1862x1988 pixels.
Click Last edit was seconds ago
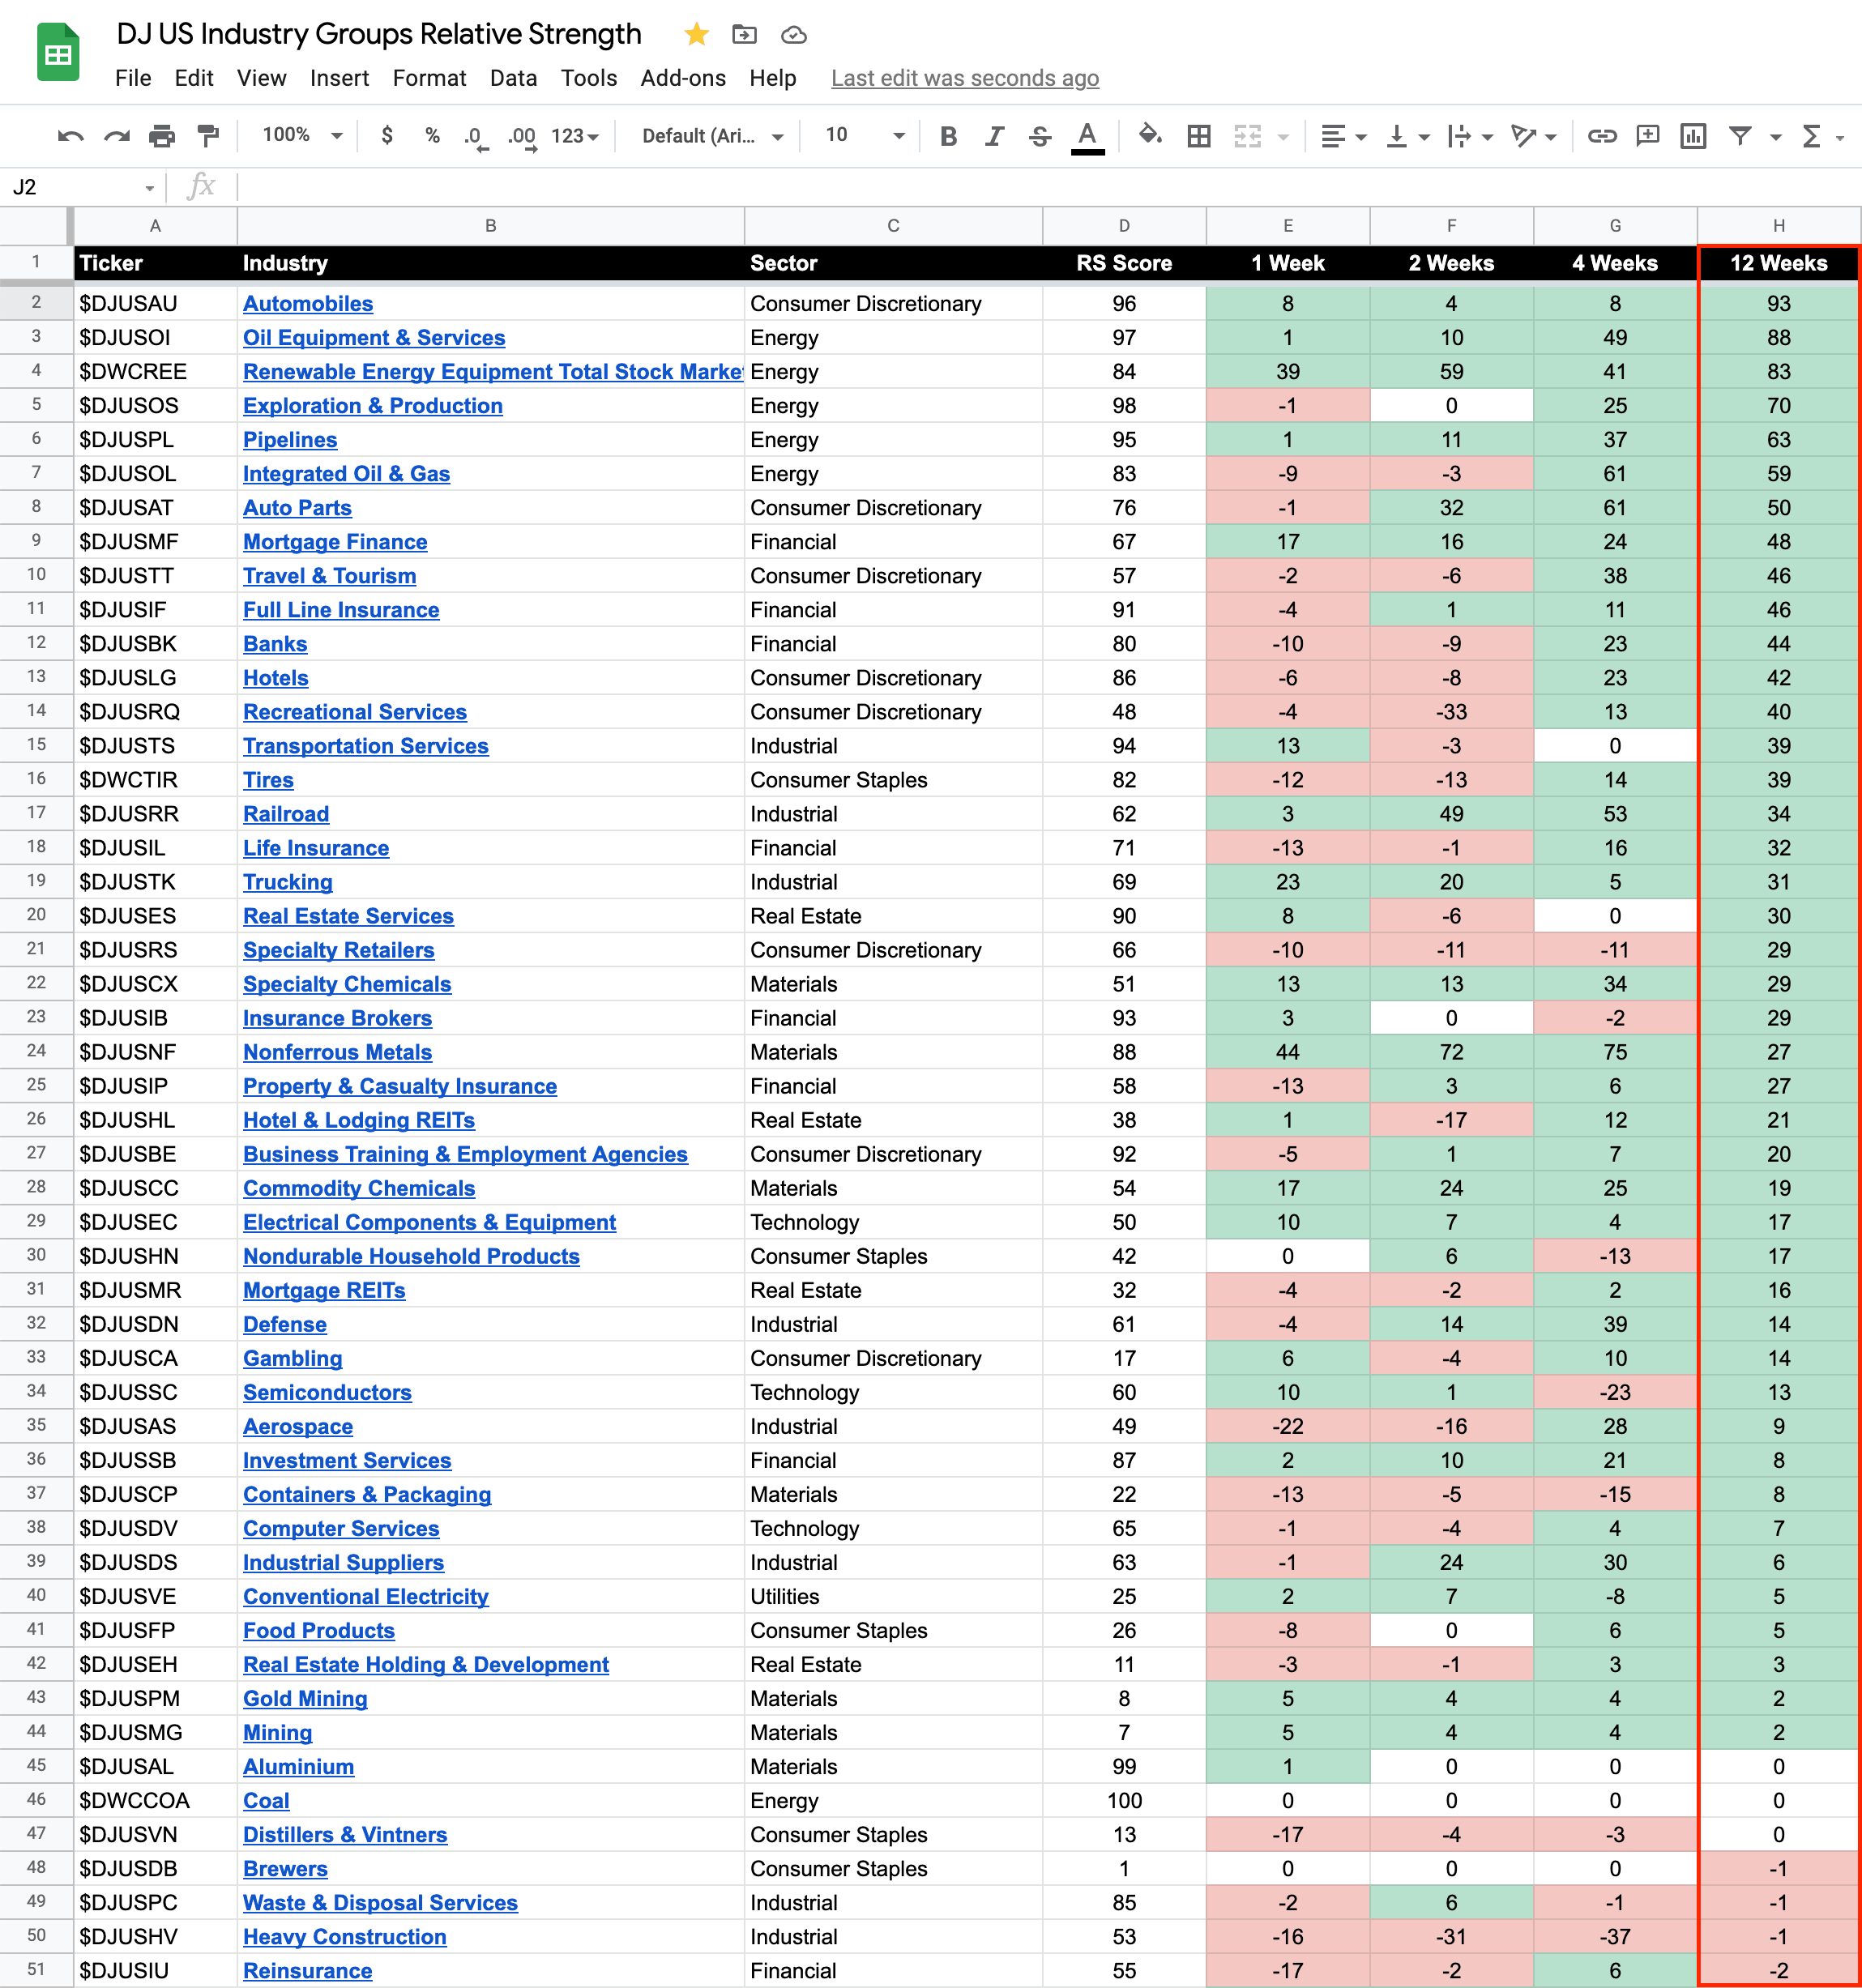coord(965,78)
